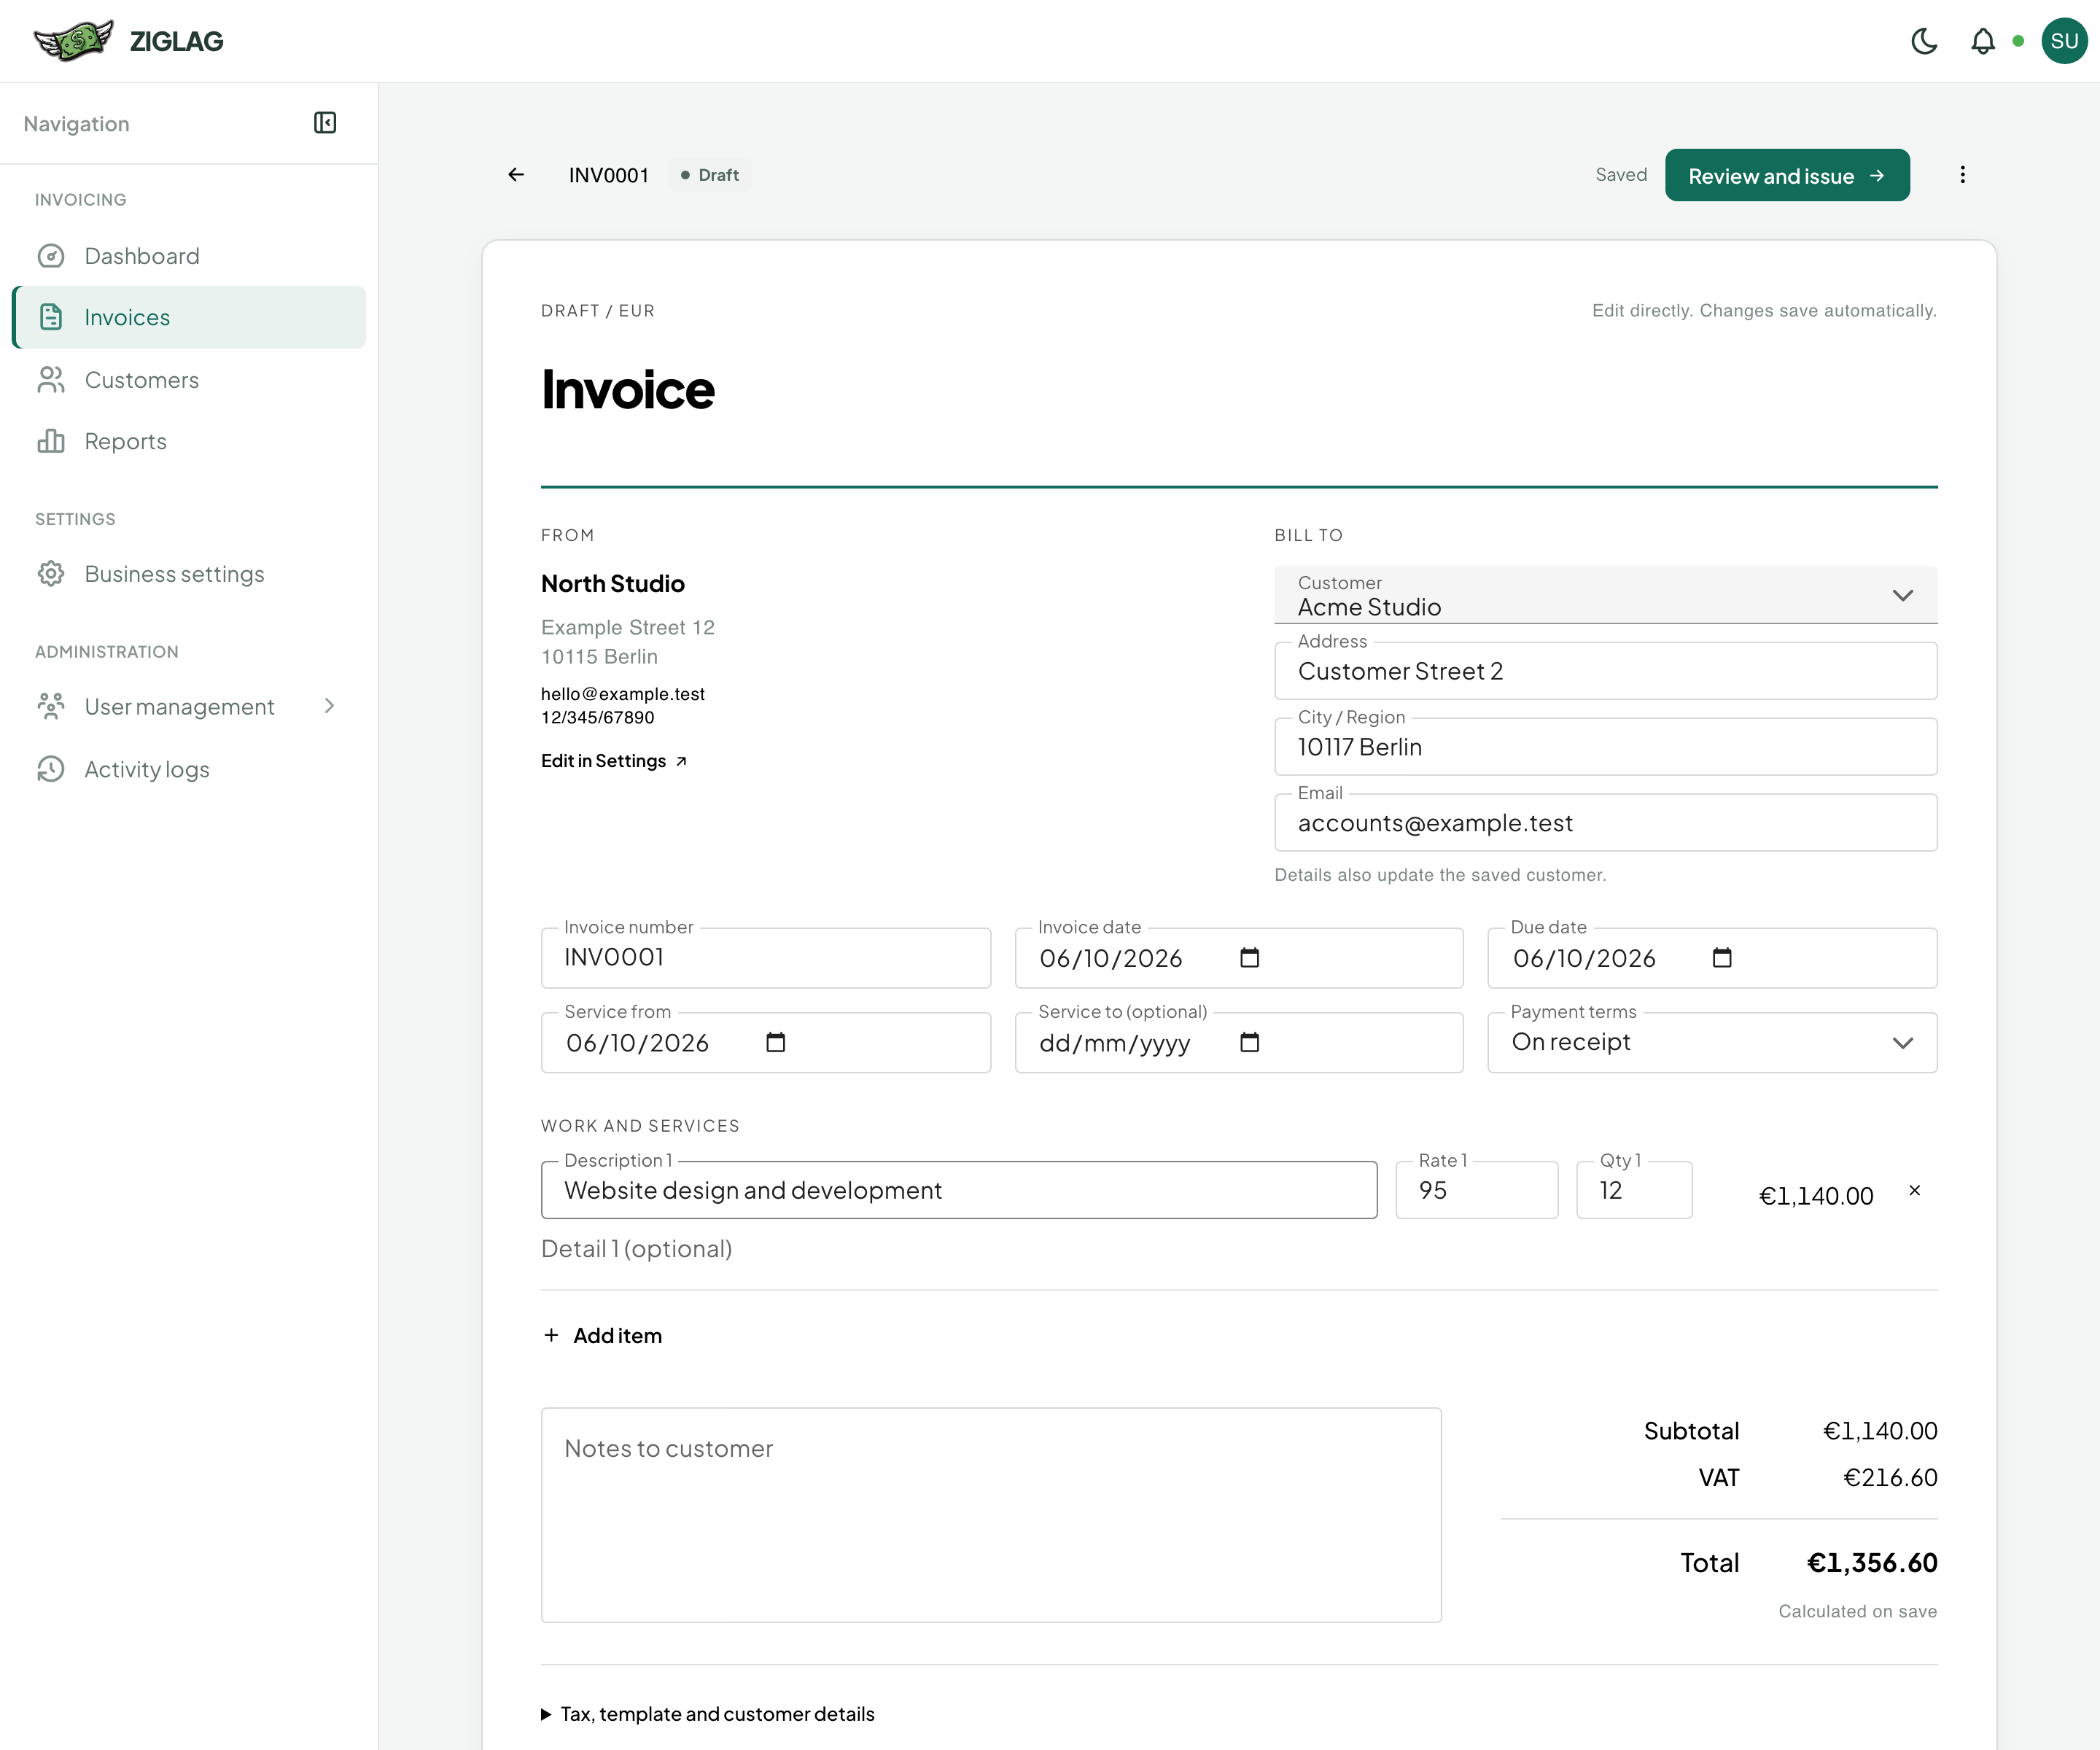Image resolution: width=2100 pixels, height=1750 pixels.
Task: Expand Tax, template and customer details
Action: coord(708,1714)
